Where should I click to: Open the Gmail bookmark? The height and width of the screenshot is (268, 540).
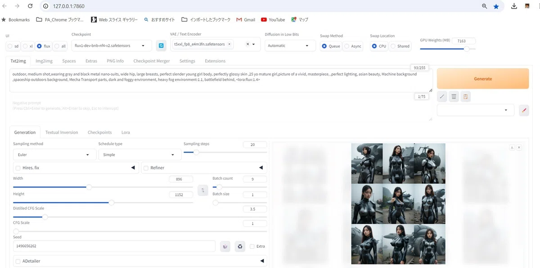(246, 20)
